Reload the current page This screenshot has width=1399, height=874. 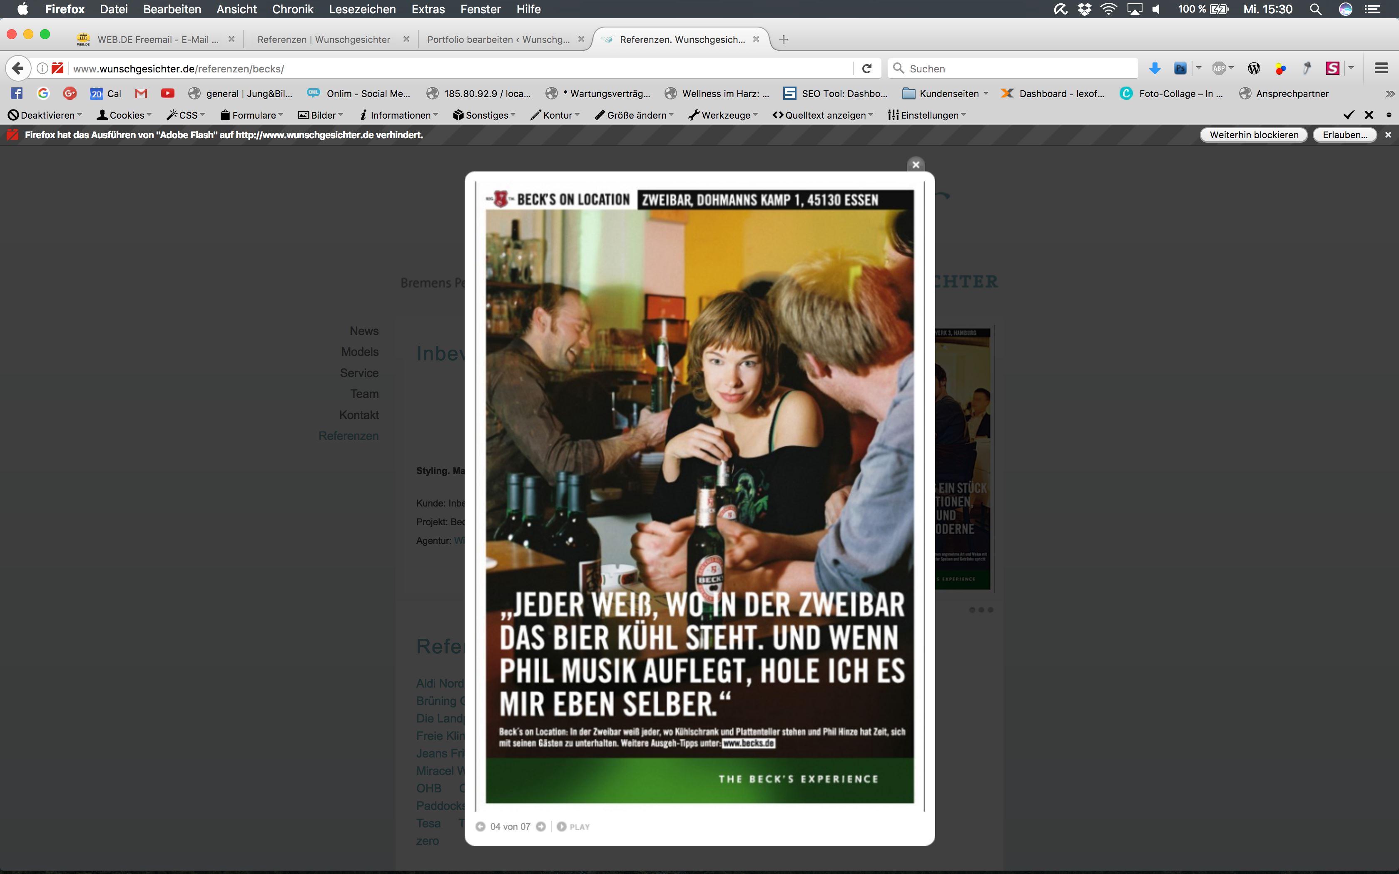[x=866, y=68]
